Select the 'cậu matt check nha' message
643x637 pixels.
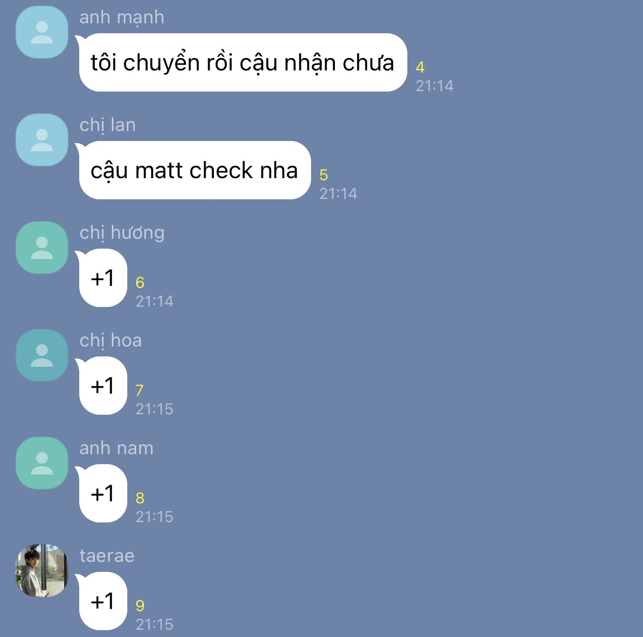(x=194, y=170)
